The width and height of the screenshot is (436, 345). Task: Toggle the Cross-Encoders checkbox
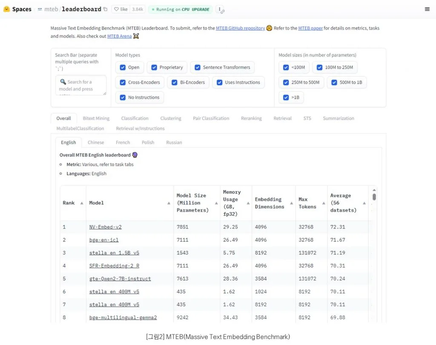tap(123, 82)
